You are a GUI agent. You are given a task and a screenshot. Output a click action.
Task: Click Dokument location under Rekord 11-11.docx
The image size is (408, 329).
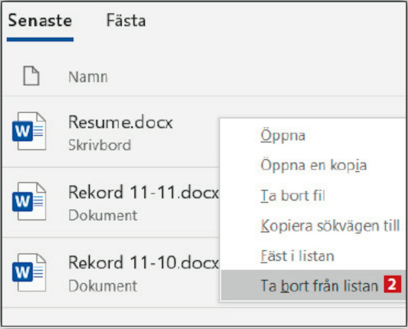point(103,216)
